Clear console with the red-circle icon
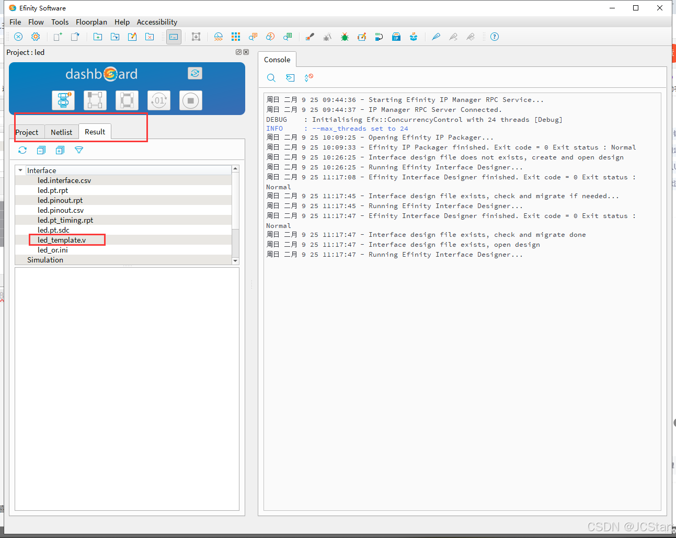Viewport: 676px width, 538px height. point(309,78)
